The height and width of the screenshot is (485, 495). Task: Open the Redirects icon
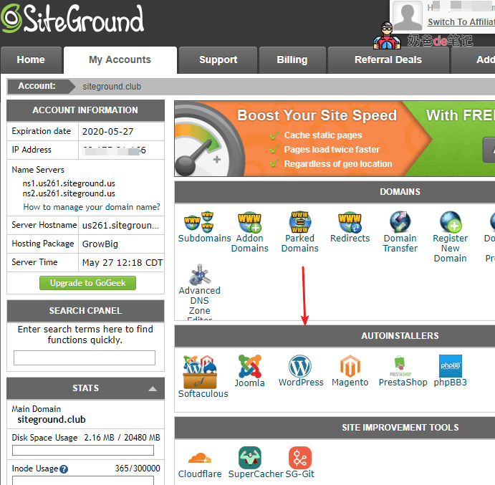350,221
